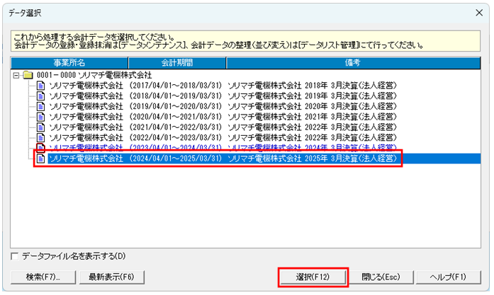Click the period (2017/04/01～2018/03/31)
The height and width of the screenshot is (295, 494).
[x=176, y=86]
